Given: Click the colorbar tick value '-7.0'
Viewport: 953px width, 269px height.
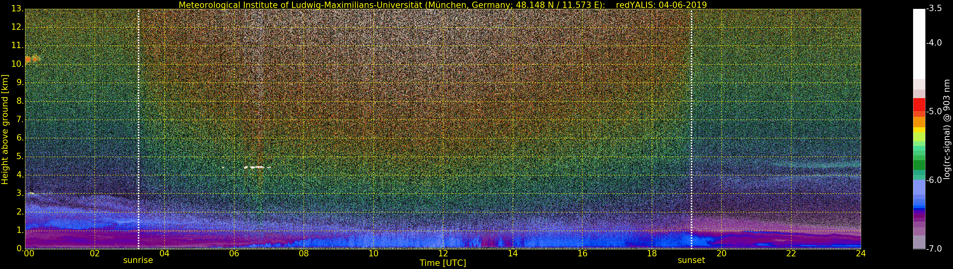Looking at the screenshot, I should (935, 248).
